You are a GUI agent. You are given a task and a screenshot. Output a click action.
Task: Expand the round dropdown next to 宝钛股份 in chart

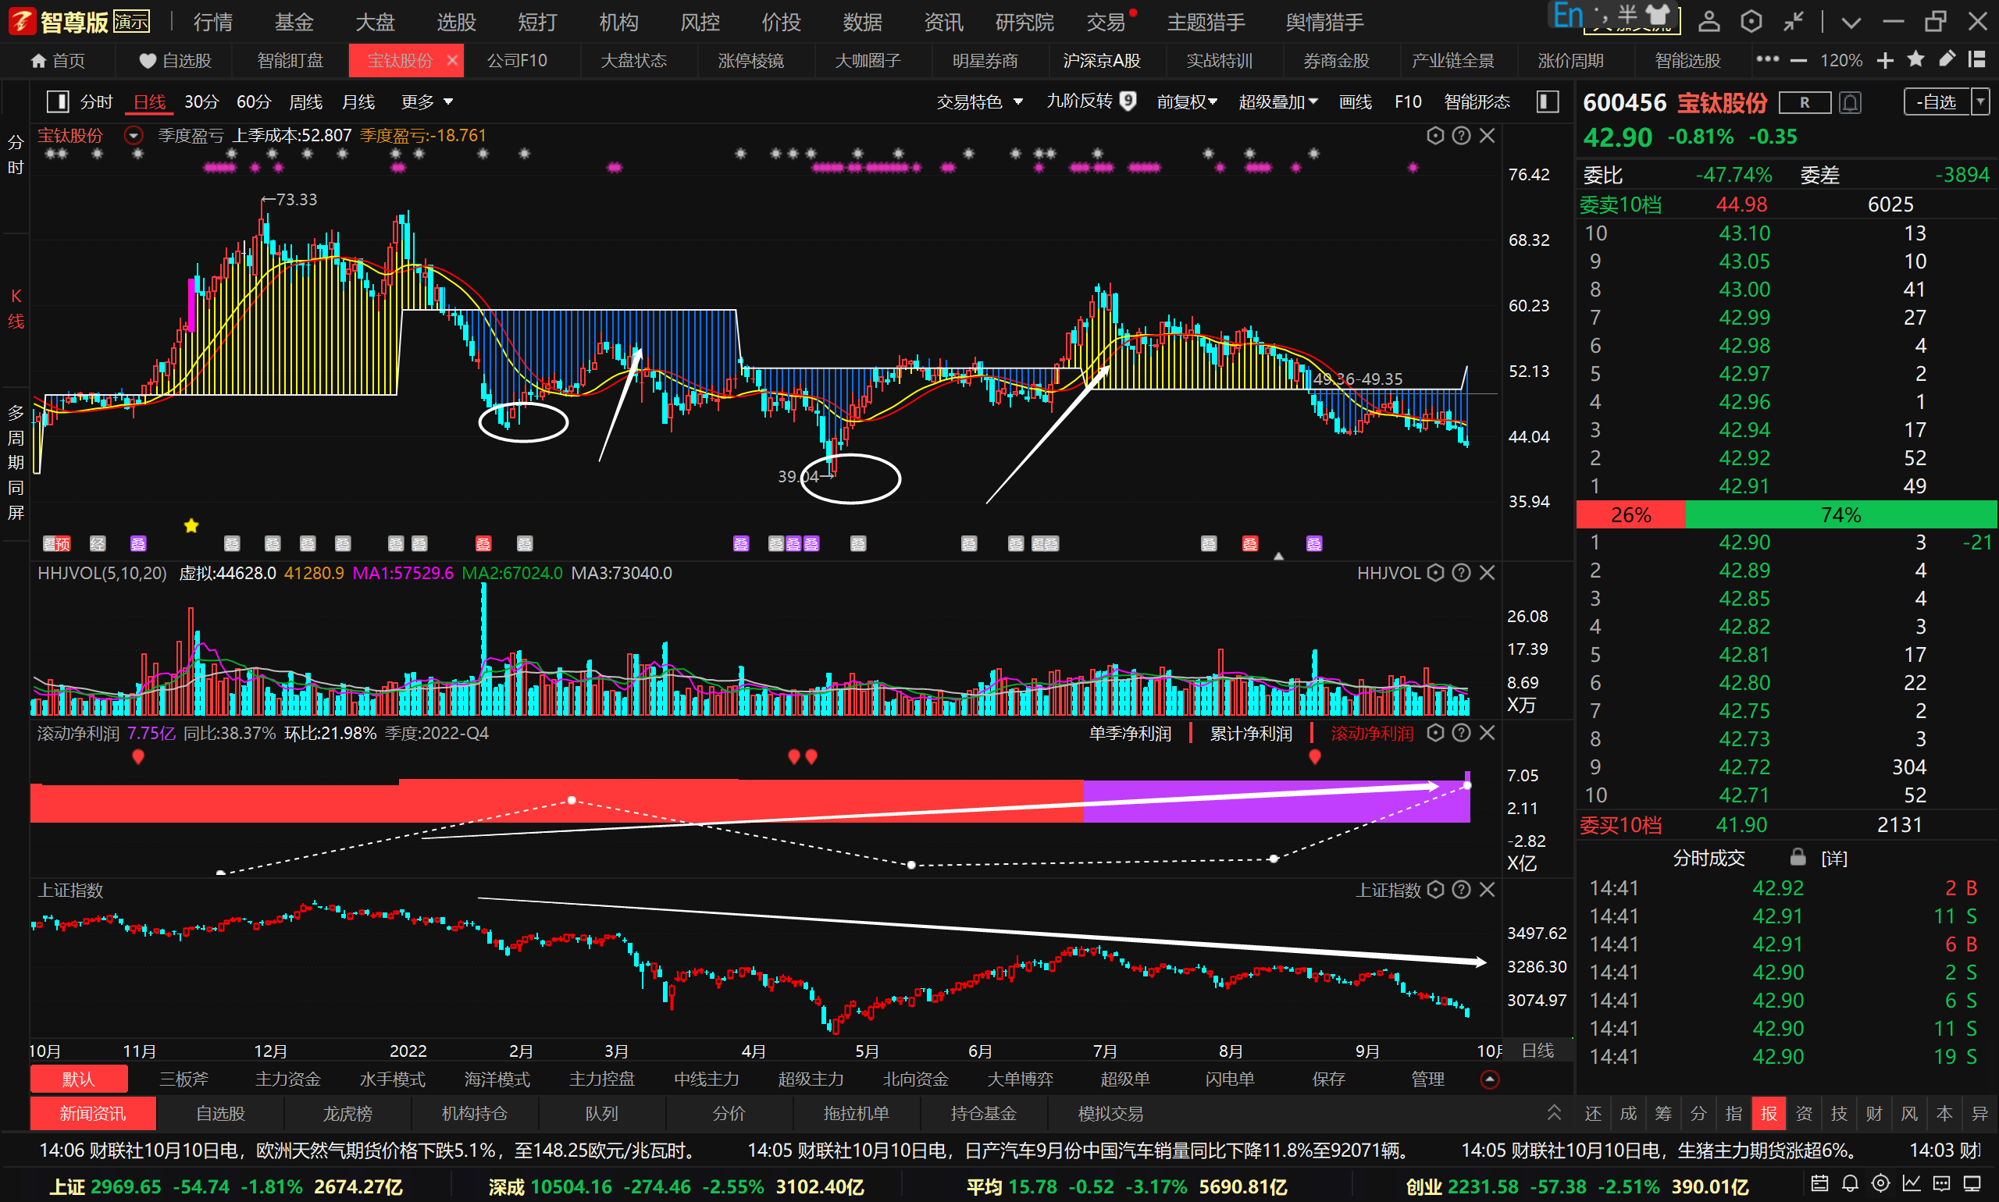tap(134, 135)
